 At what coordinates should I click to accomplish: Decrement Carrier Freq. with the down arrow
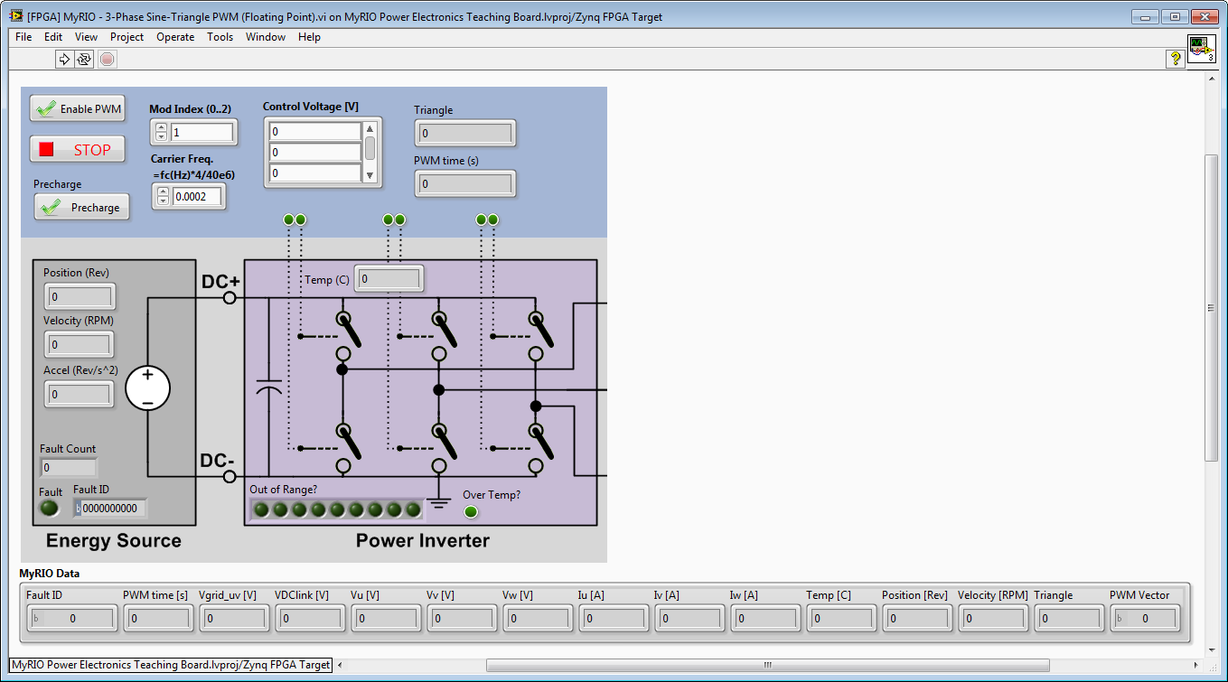(163, 201)
